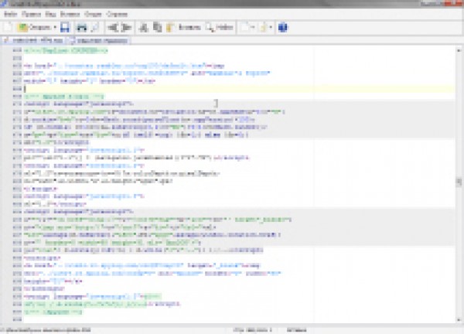Click the print preview magnifier icon
The width and height of the screenshot is (464, 334).
pos(94,27)
